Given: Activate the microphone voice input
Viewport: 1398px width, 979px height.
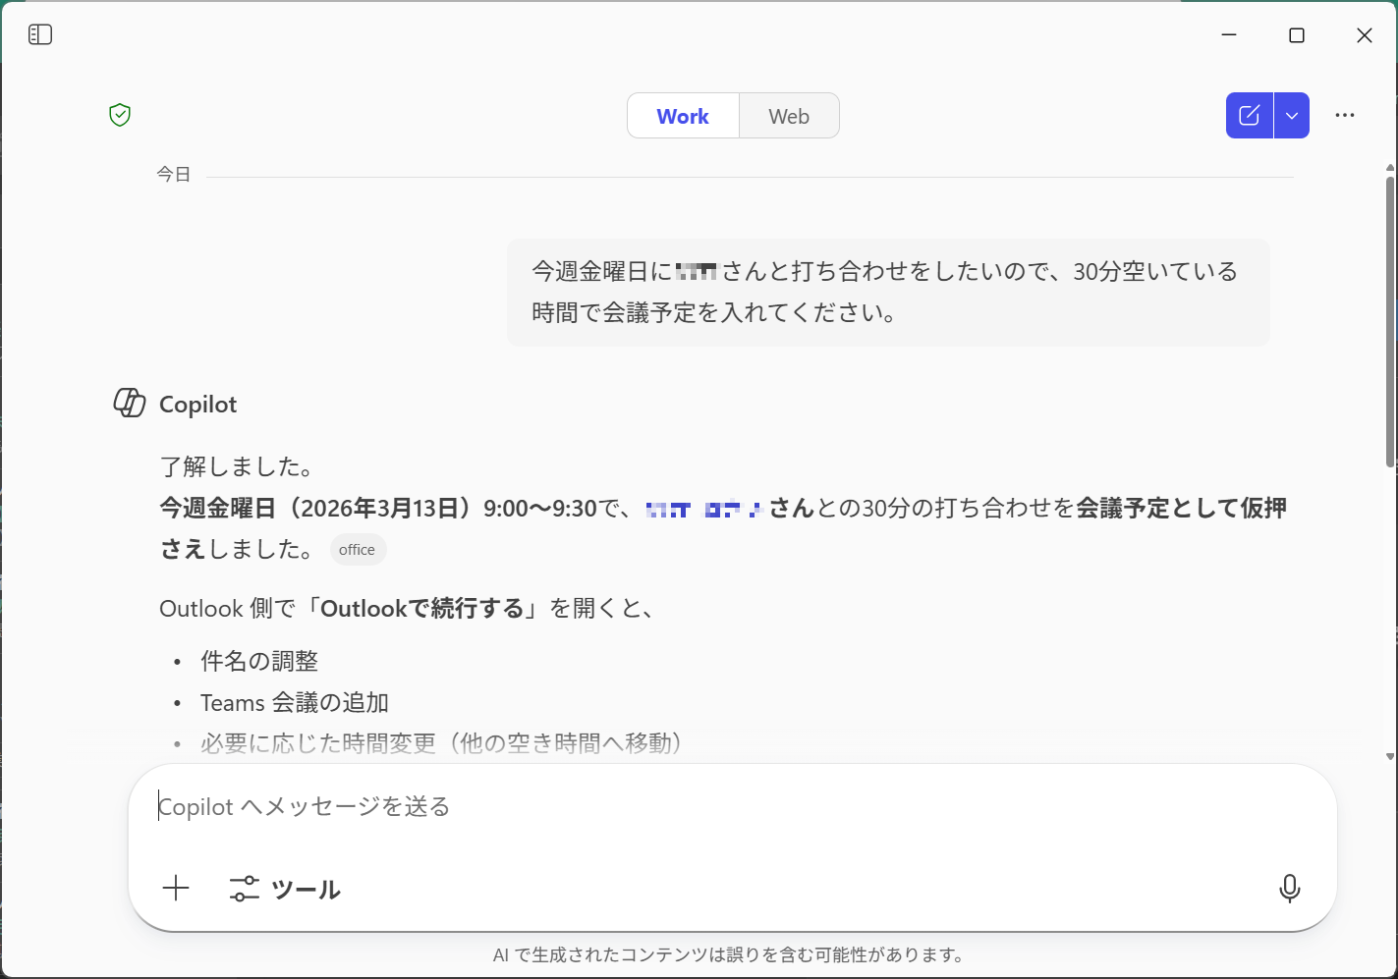Looking at the screenshot, I should pos(1289,889).
